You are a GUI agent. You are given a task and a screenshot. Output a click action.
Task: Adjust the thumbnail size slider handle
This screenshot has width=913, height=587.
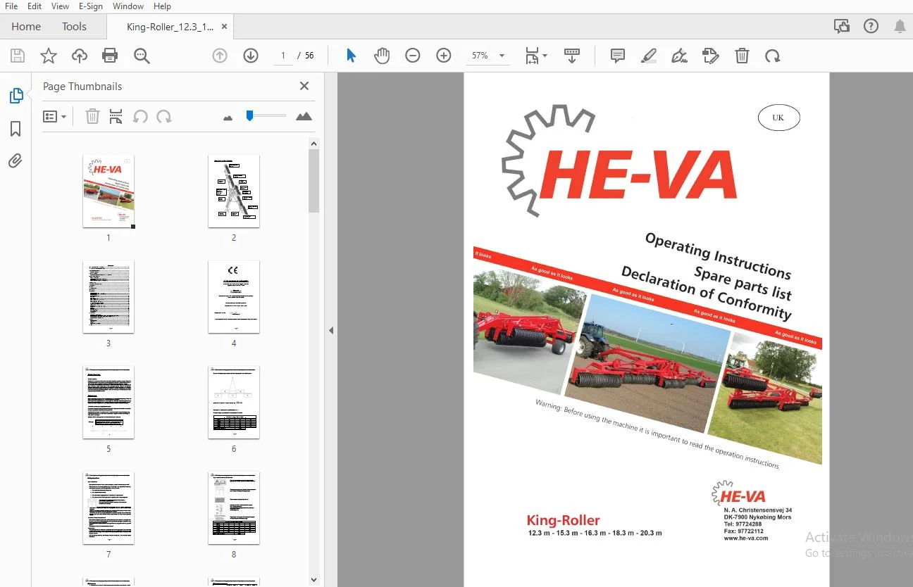[249, 115]
